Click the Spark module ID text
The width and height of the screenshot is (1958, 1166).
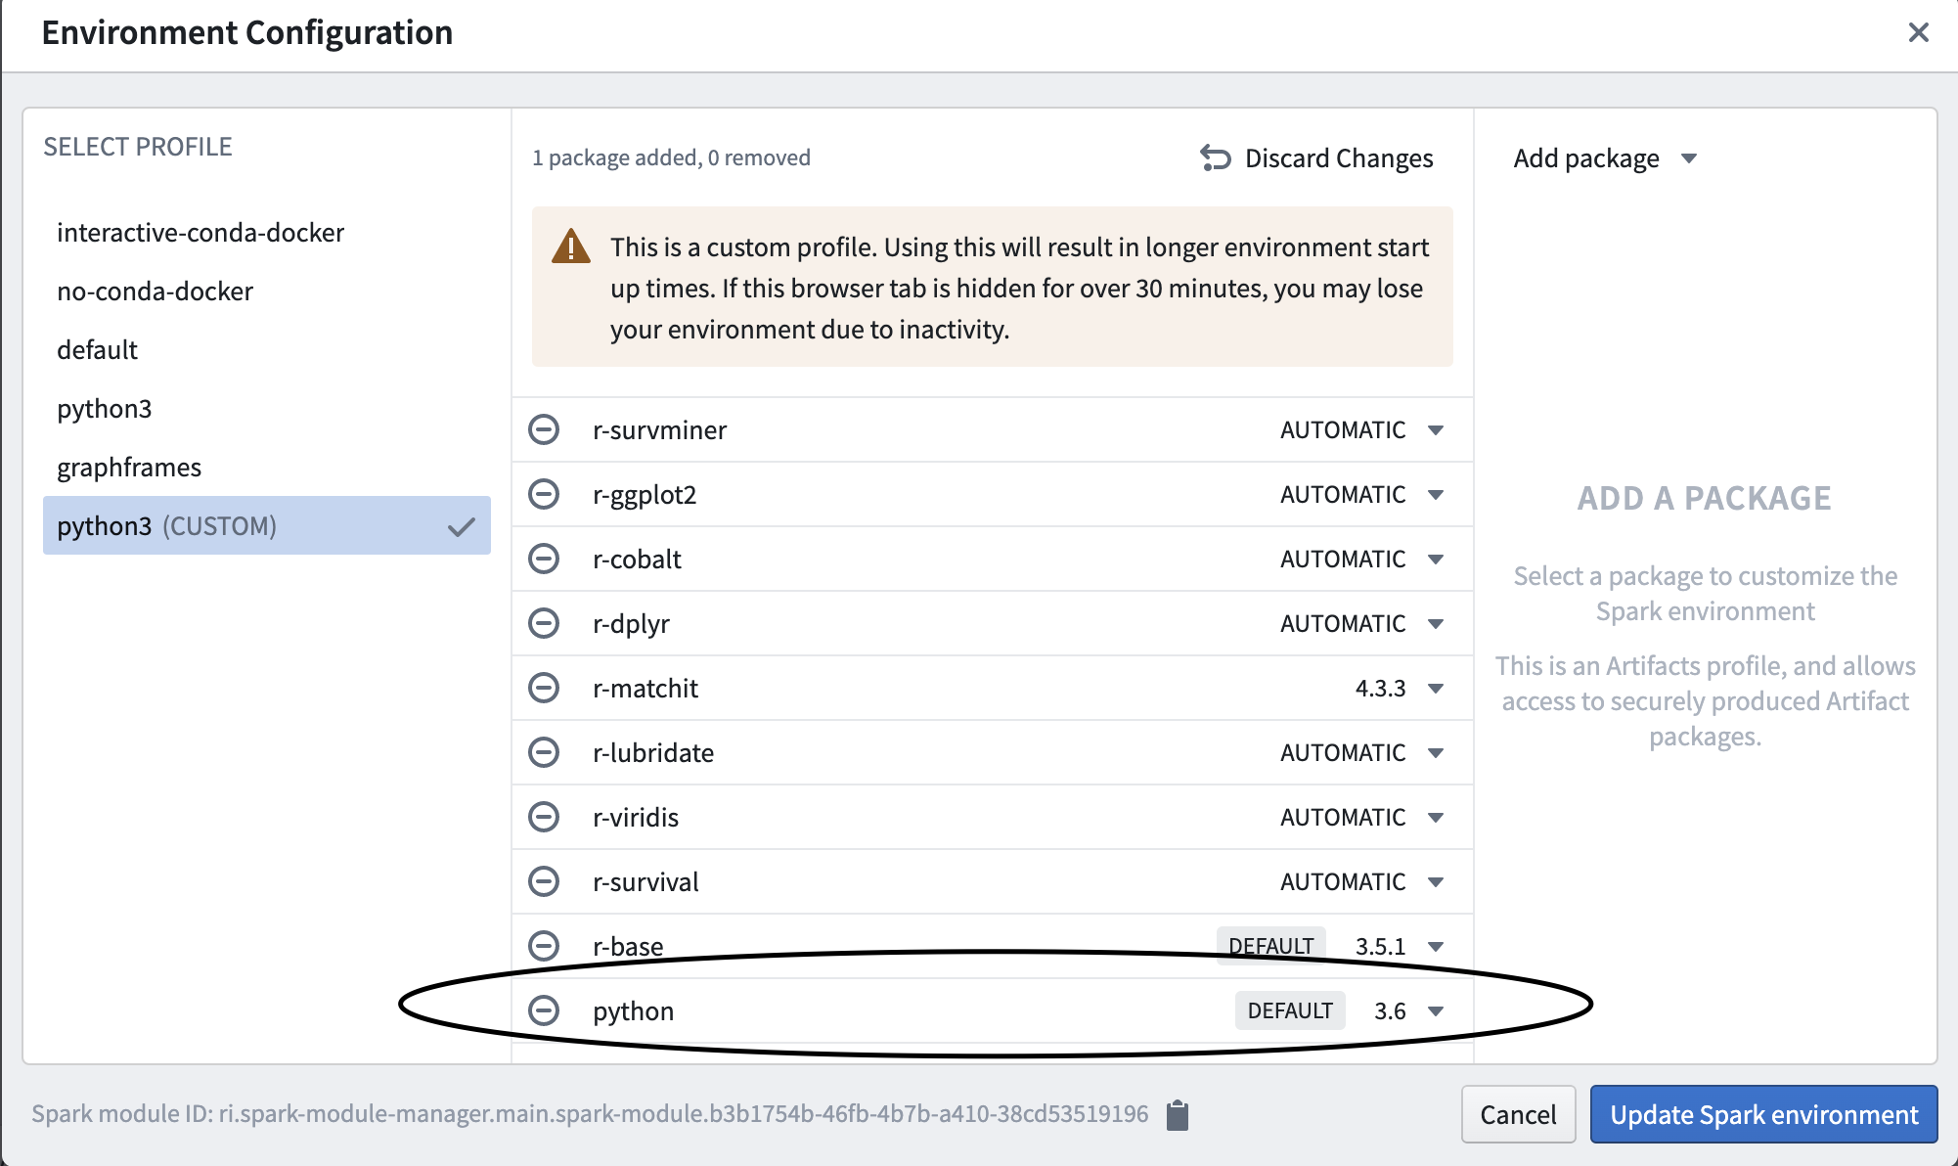pyautogui.click(x=590, y=1114)
